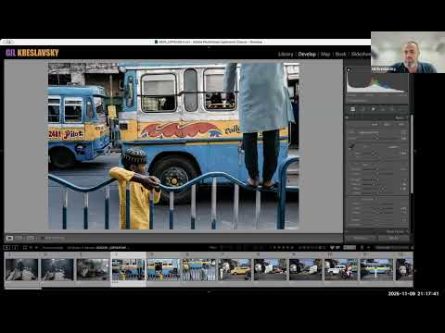Select Loupe view in toolbar
This screenshot has height=333, width=445.
coord(10,238)
